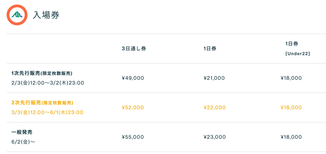Click the orange ¥18,000 Under22 price
The width and height of the screenshot is (326, 154).
tap(291, 108)
